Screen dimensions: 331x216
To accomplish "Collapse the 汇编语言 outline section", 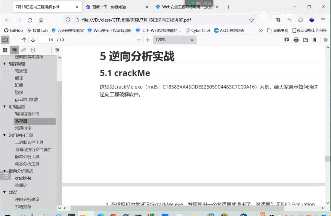I will click(x=5, y=106).
